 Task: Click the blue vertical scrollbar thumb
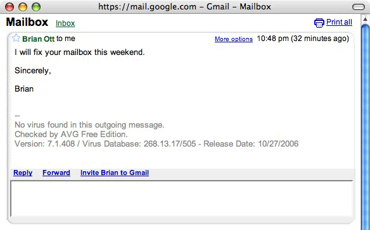coord(365,127)
